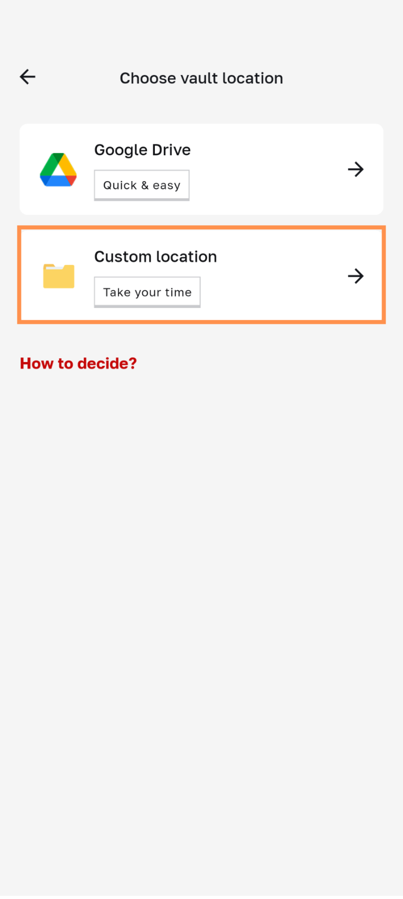Screen dimensions: 403x899
Task: Open the 'How to decide?' help link
Action: (78, 363)
